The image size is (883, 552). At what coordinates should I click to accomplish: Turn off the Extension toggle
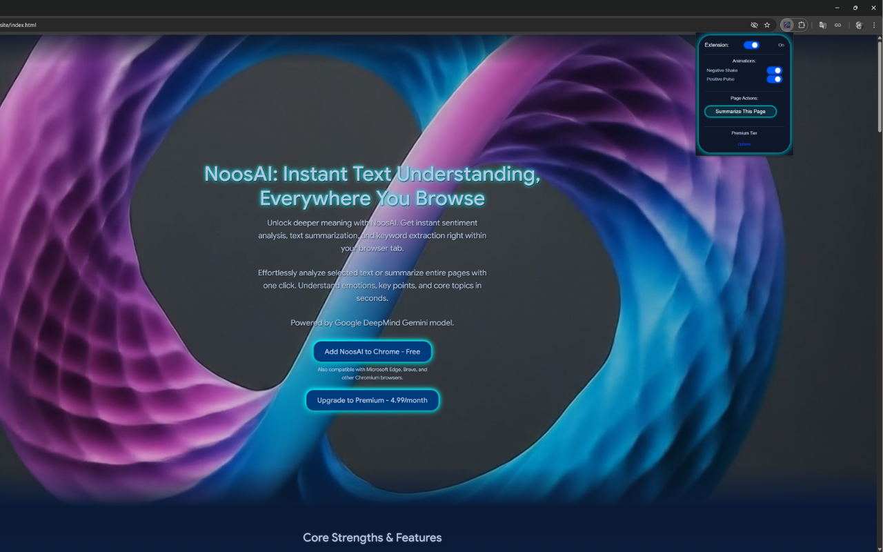[751, 45]
